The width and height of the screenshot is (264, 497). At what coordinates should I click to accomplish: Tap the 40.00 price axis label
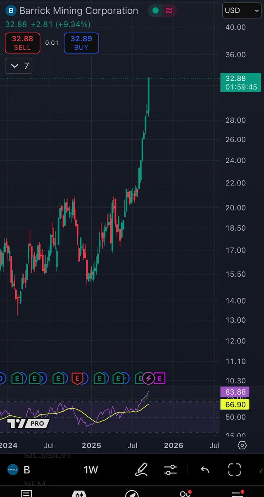pyautogui.click(x=235, y=27)
